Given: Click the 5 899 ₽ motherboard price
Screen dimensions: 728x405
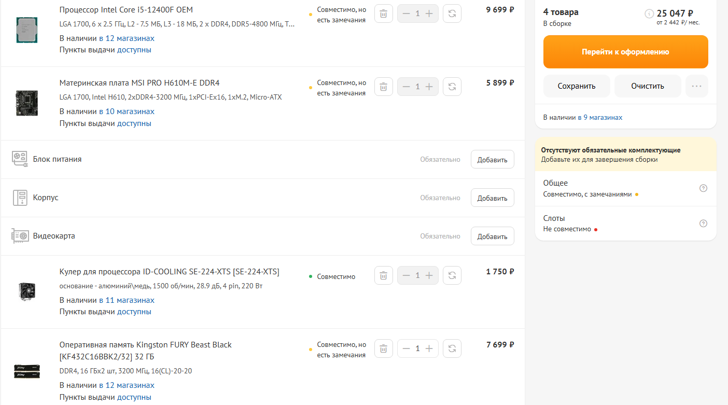Looking at the screenshot, I should (500, 83).
